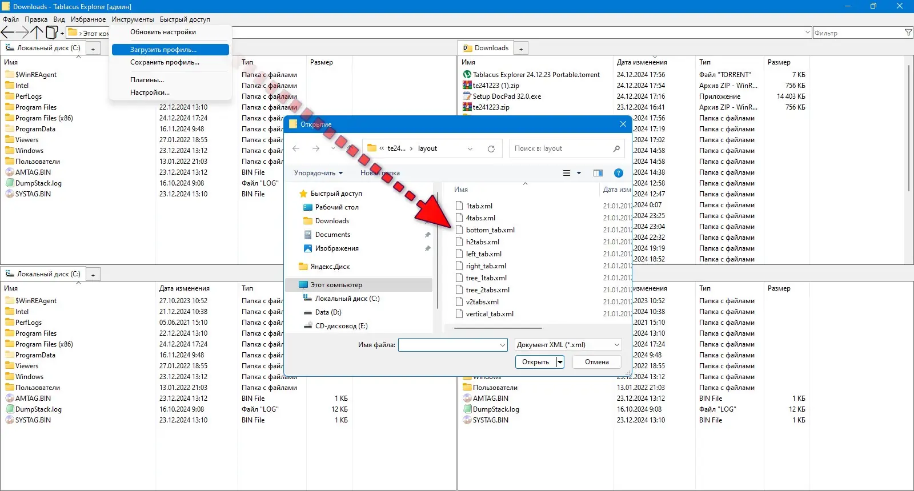The height and width of the screenshot is (491, 914).
Task: Click the Фильтр input field
Action: point(858,33)
